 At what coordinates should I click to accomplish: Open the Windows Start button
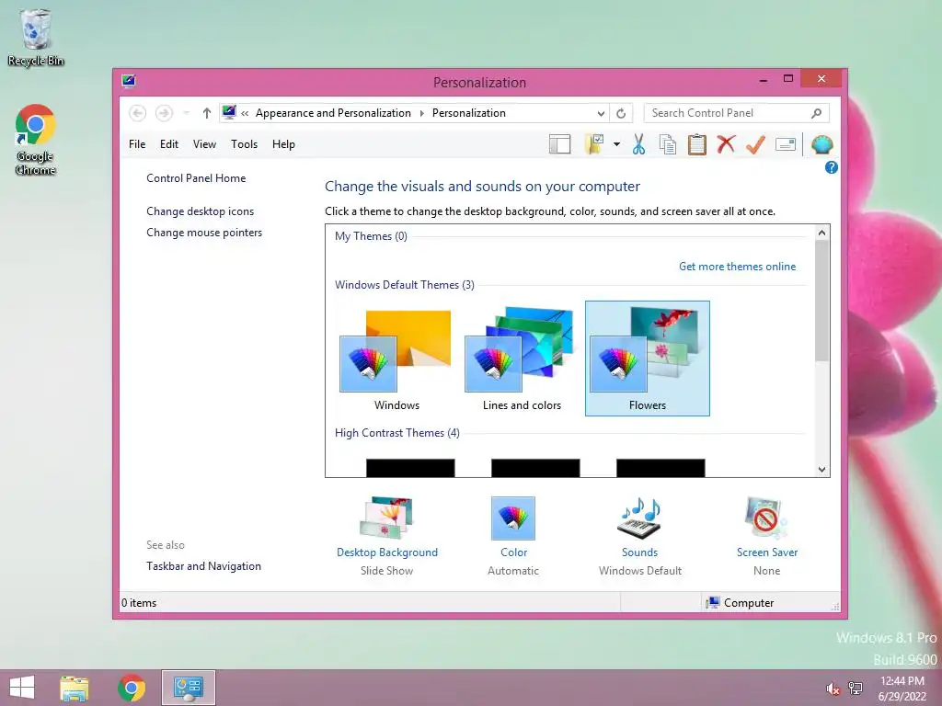pos(22,688)
